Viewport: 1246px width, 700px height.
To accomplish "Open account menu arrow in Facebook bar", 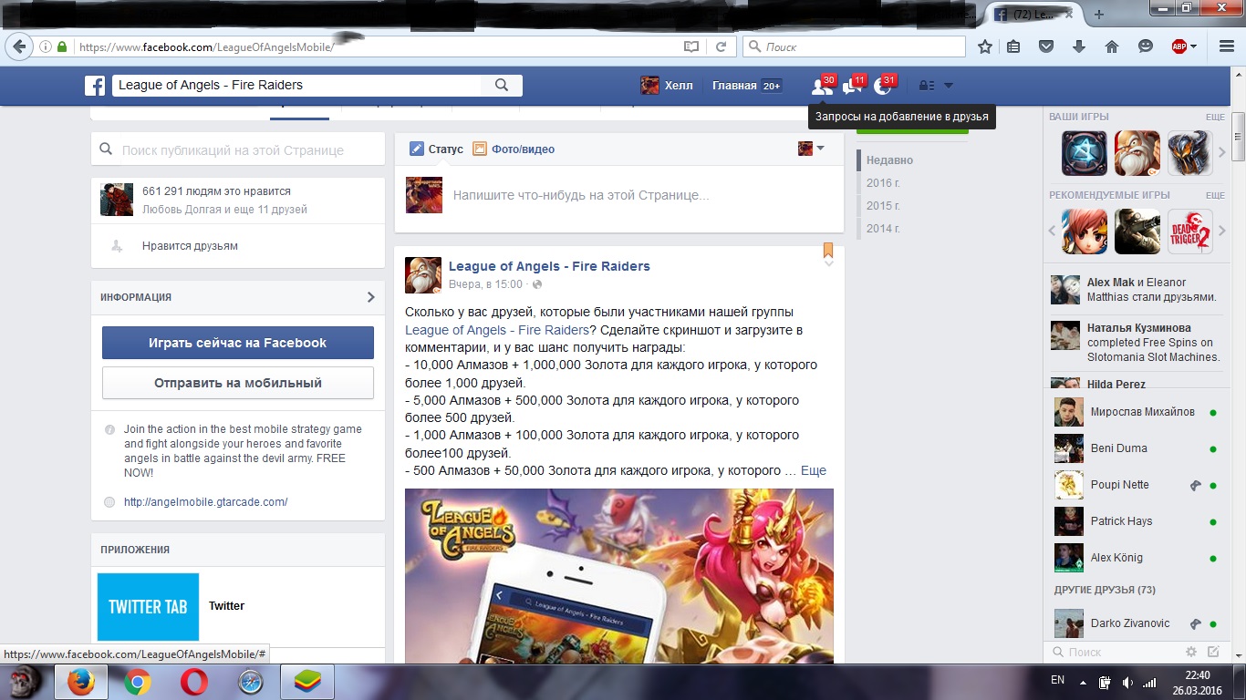I will tap(949, 86).
